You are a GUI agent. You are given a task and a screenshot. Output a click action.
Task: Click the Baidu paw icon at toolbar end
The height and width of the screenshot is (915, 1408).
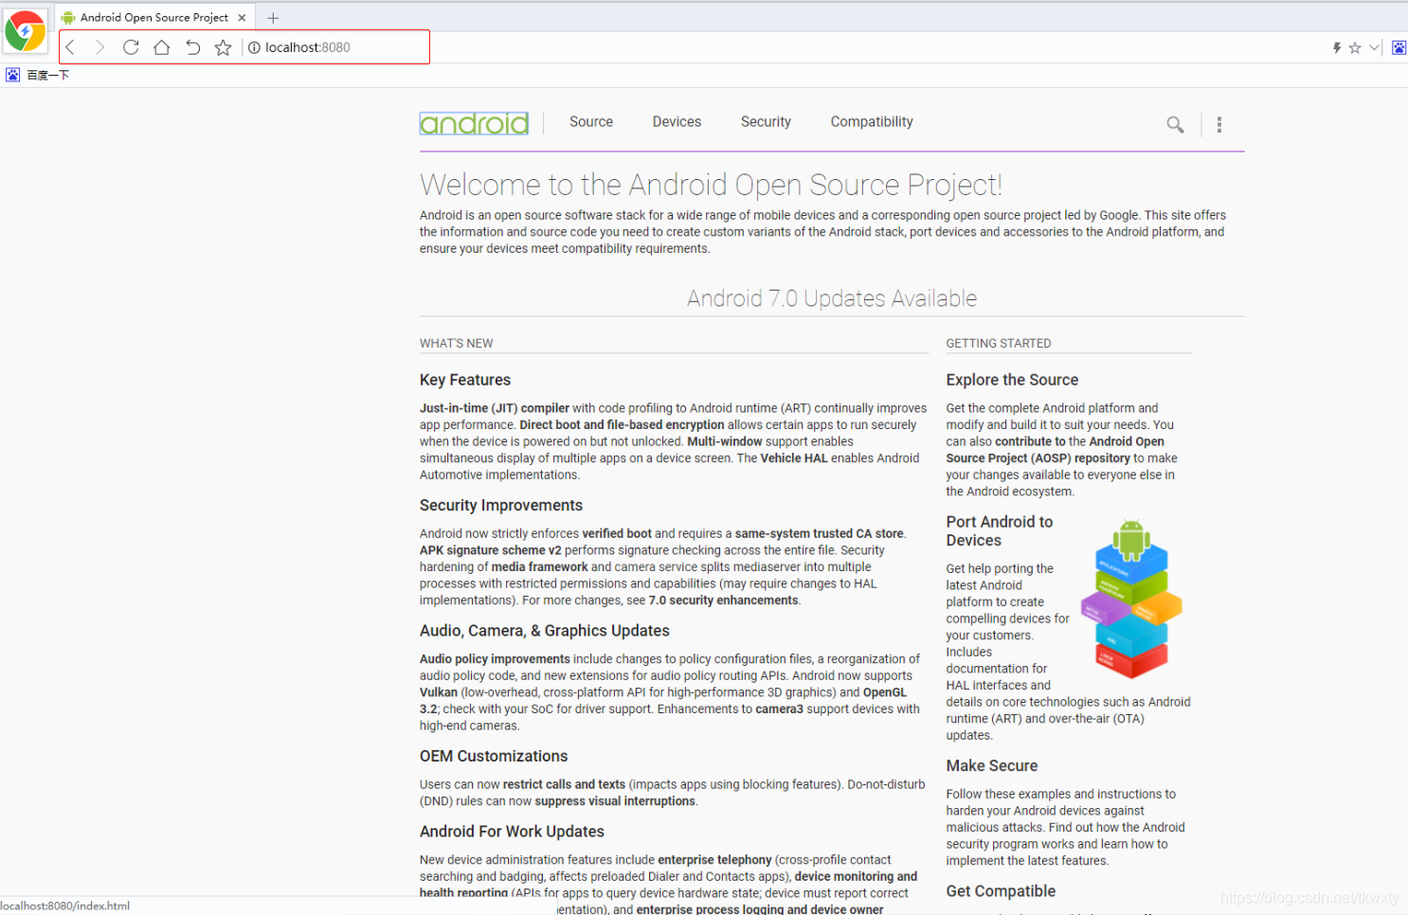1399,47
